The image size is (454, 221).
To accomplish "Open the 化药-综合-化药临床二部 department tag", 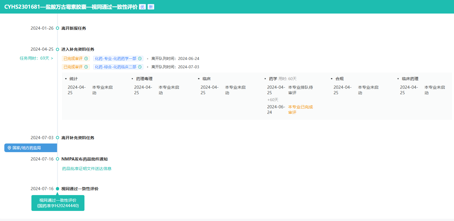I will (x=118, y=67).
